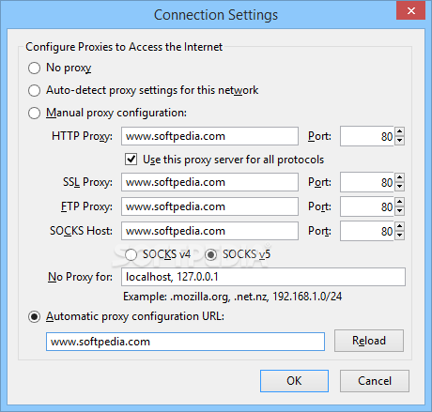The height and width of the screenshot is (412, 432).
Task: Click the SOCKS Host address field
Action: tap(209, 231)
